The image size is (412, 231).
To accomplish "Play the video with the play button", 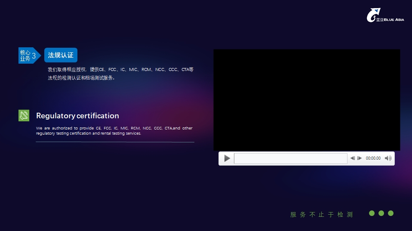I will (227, 158).
